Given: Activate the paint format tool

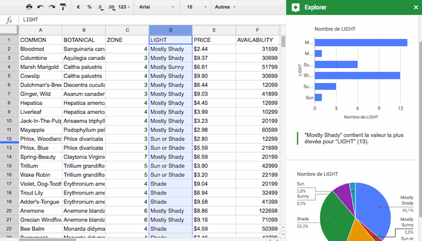Looking at the screenshot, I should pyautogui.click(x=63, y=7).
